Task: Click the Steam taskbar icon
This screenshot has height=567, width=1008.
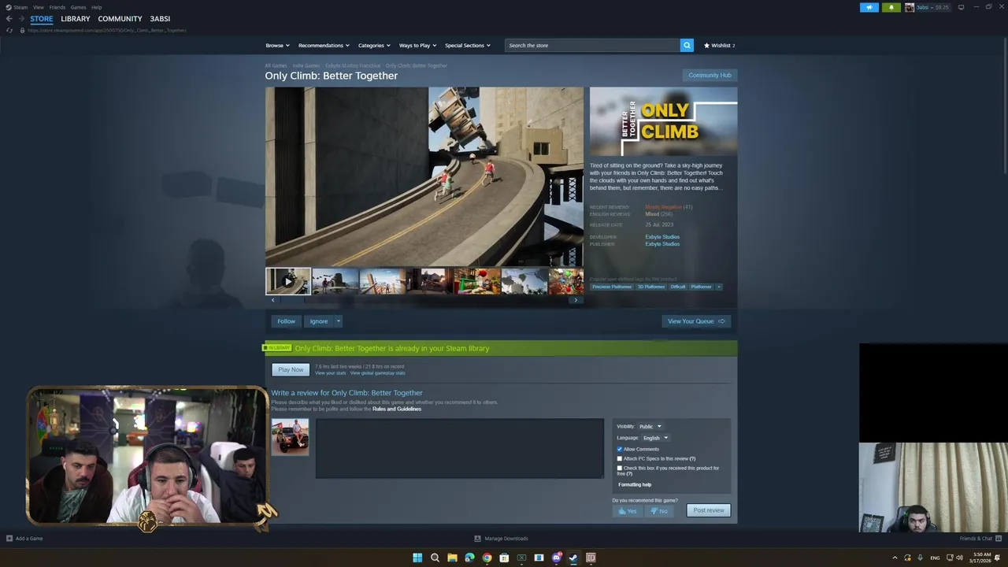Action: [573, 558]
